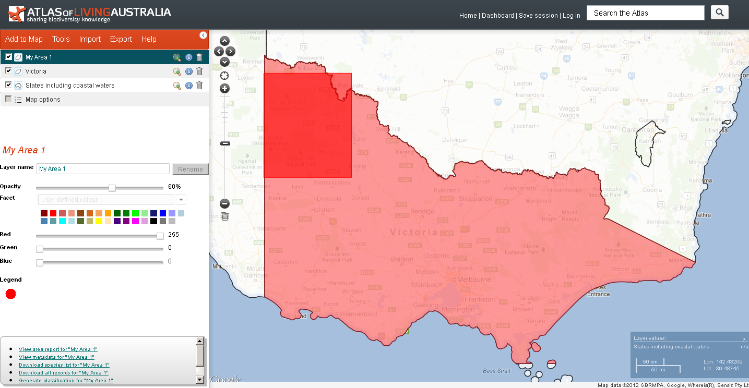
Task: Open the Facet colour dropdown
Action: pos(112,200)
